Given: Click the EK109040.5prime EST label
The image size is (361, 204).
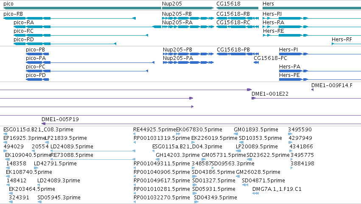Looking at the screenshot, I should click(x=28, y=155).
